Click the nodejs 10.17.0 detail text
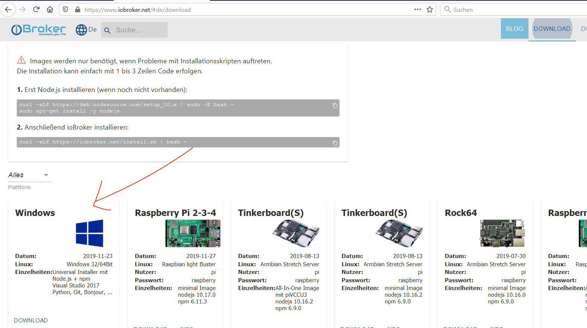 [197, 295]
